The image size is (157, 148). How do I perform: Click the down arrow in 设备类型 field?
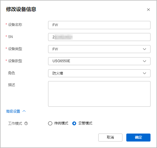pyautogui.click(x=144, y=49)
